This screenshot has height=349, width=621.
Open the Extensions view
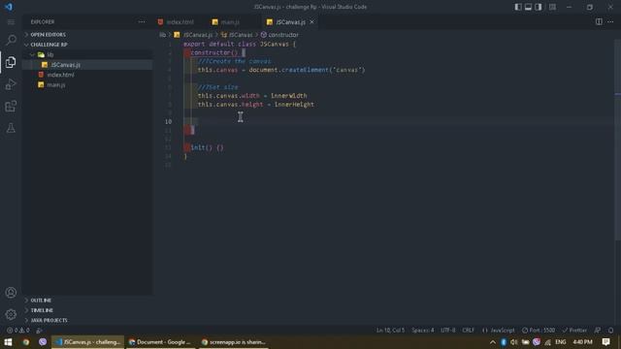point(11,106)
